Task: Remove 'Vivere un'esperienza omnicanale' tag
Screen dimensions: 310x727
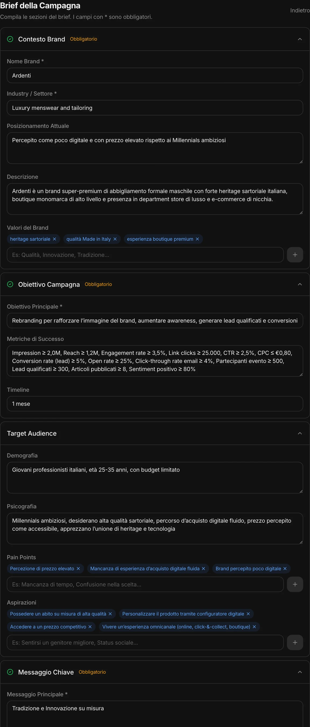Action: [254, 627]
